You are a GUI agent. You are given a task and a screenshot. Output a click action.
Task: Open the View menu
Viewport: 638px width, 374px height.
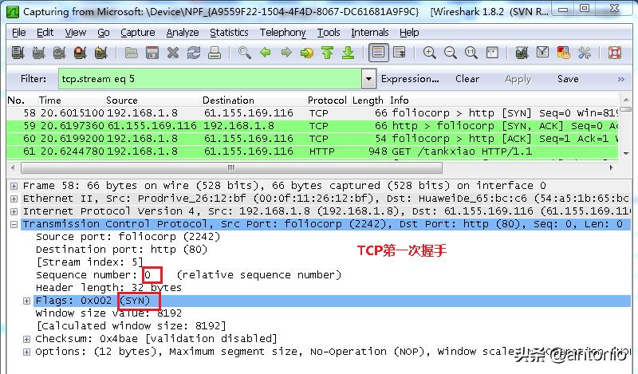coord(75,32)
